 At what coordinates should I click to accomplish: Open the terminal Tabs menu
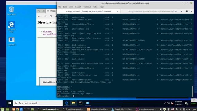(95, 7)
